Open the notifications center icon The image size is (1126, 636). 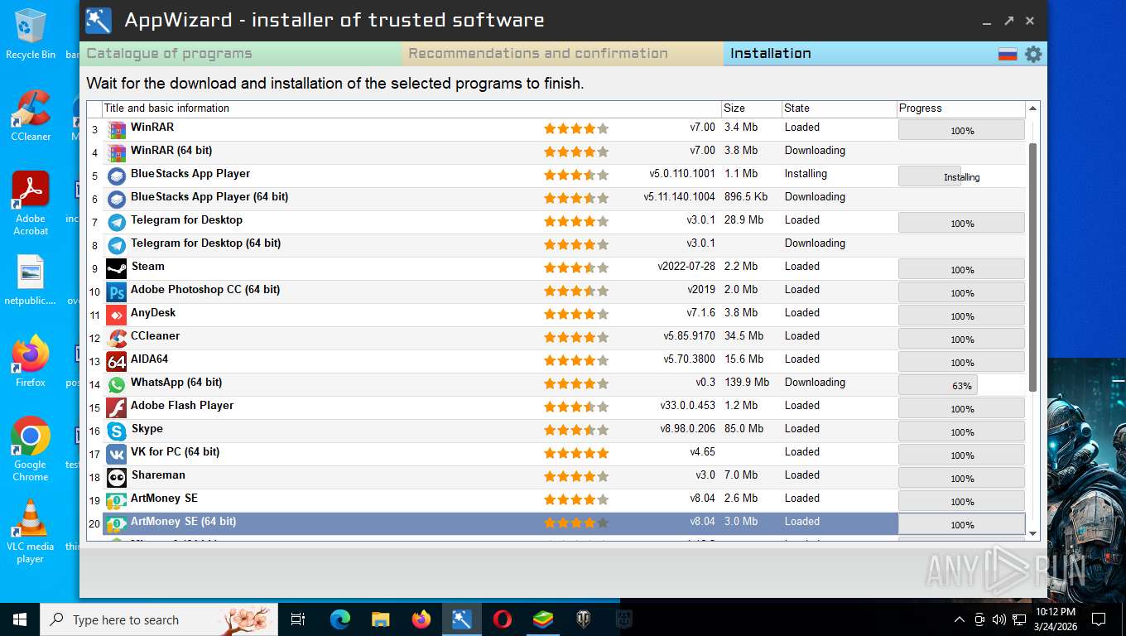pyautogui.click(x=1099, y=619)
